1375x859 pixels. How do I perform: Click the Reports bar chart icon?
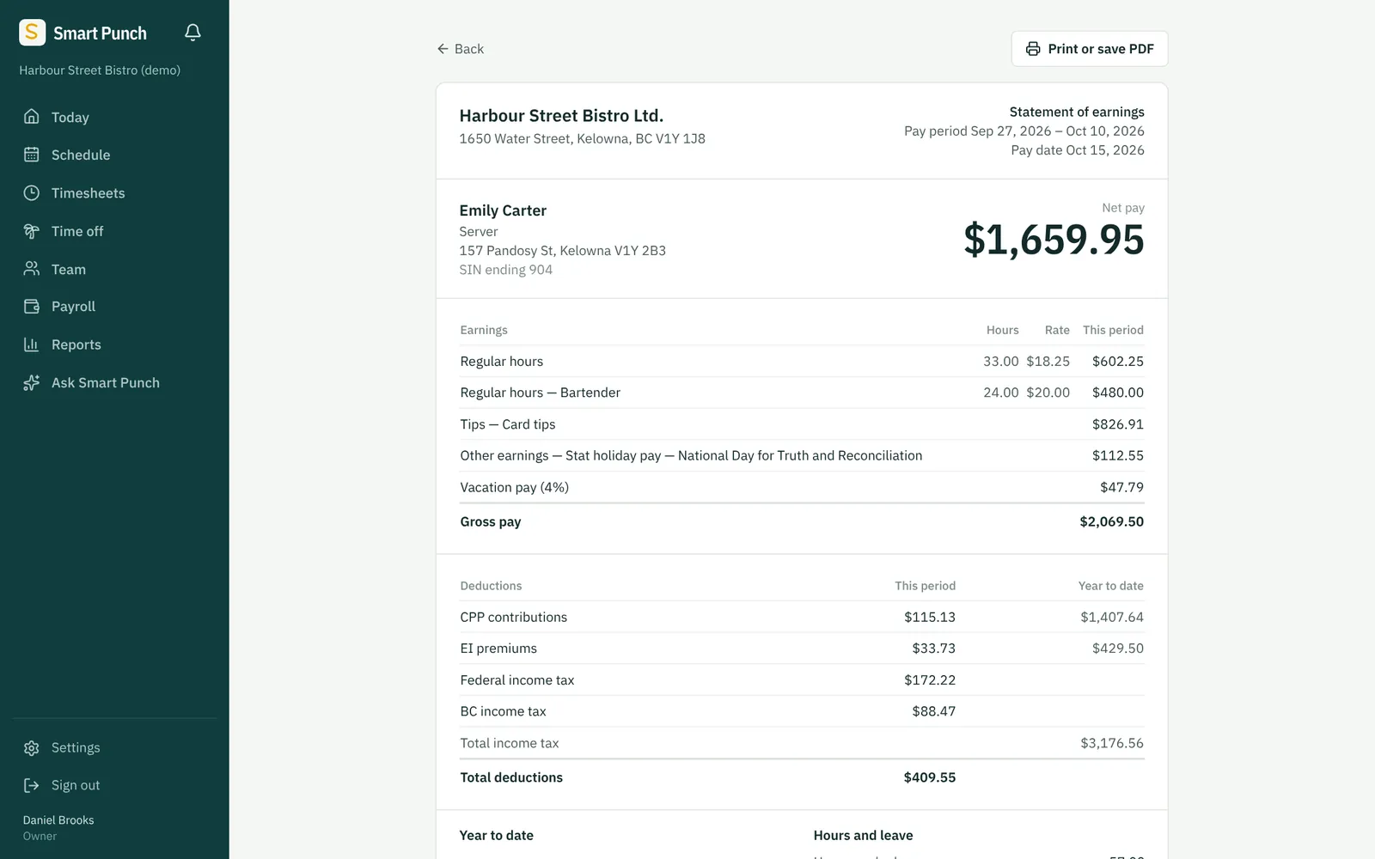pos(32,344)
